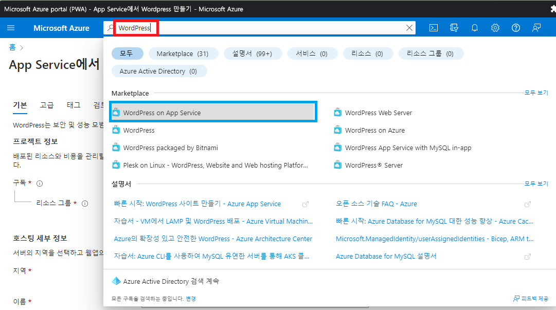Filter results by Azure Active Directory (0)
The image size is (556, 310).
click(159, 71)
